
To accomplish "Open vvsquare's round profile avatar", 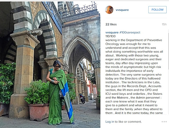I will (x=109, y=10).
